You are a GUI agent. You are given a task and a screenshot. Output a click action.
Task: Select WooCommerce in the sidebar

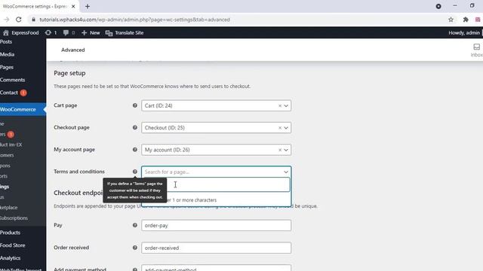(x=18, y=109)
